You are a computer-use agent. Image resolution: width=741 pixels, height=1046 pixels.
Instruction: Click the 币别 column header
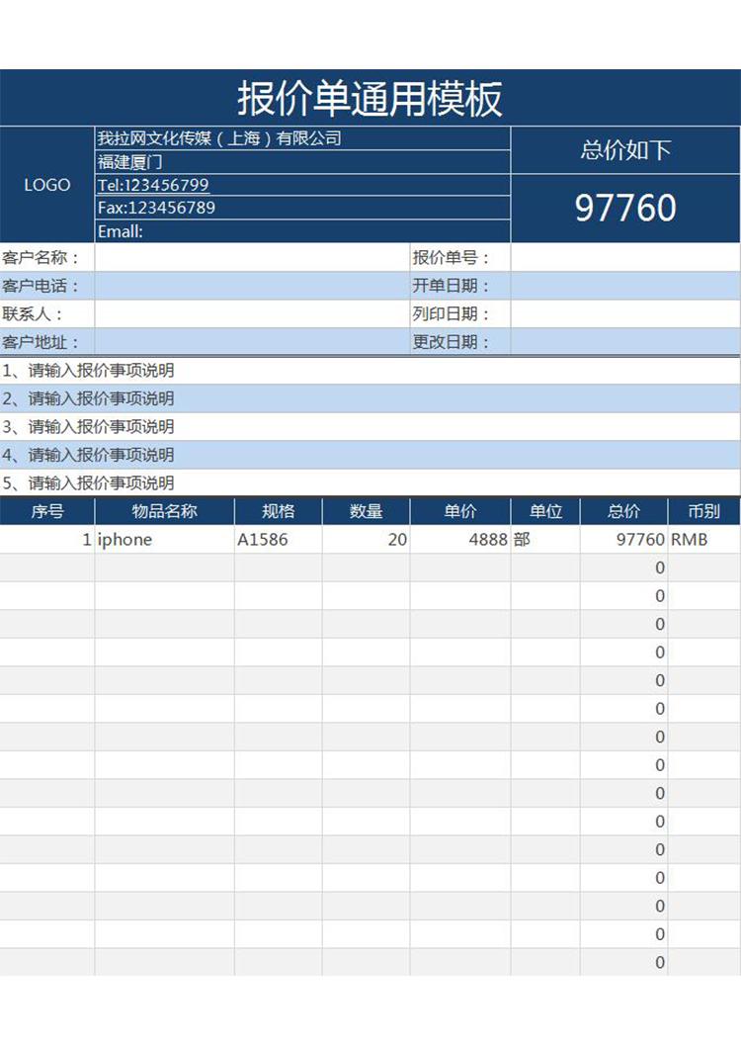[x=704, y=511]
